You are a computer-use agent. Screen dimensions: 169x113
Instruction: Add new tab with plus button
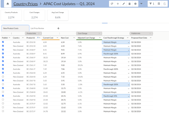click(58, 28)
